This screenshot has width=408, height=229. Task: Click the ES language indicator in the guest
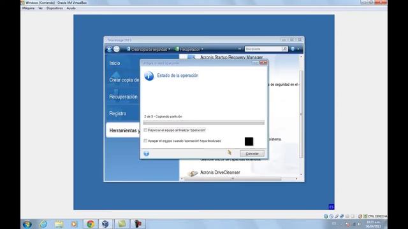[x=331, y=207]
